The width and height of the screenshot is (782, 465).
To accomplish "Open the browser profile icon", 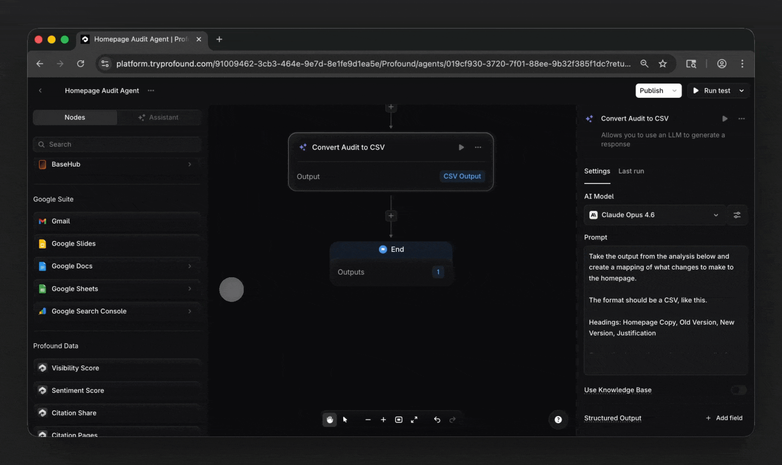I will tap(722, 64).
